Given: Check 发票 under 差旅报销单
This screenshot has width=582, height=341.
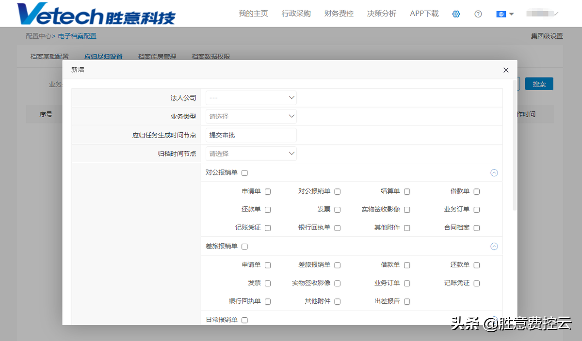Looking at the screenshot, I should (268, 283).
